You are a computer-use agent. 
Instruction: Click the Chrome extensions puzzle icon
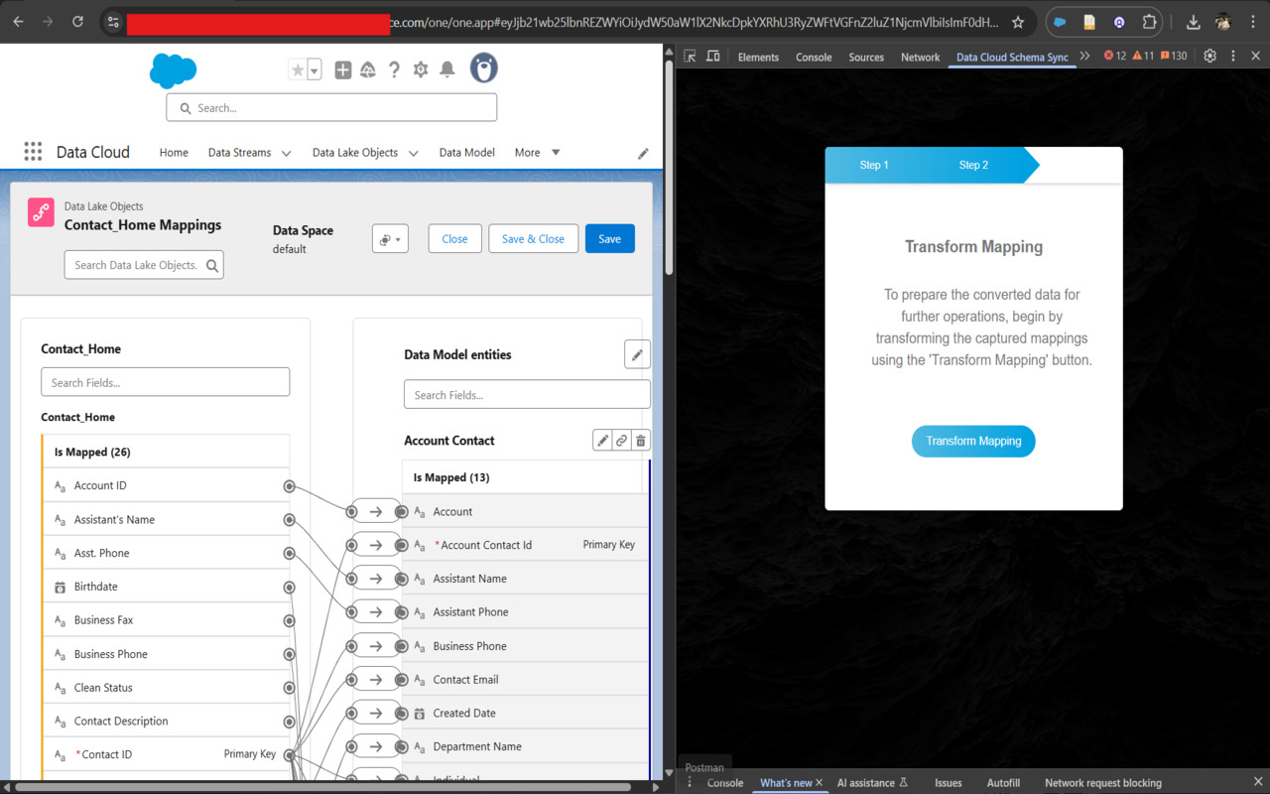[x=1149, y=22]
